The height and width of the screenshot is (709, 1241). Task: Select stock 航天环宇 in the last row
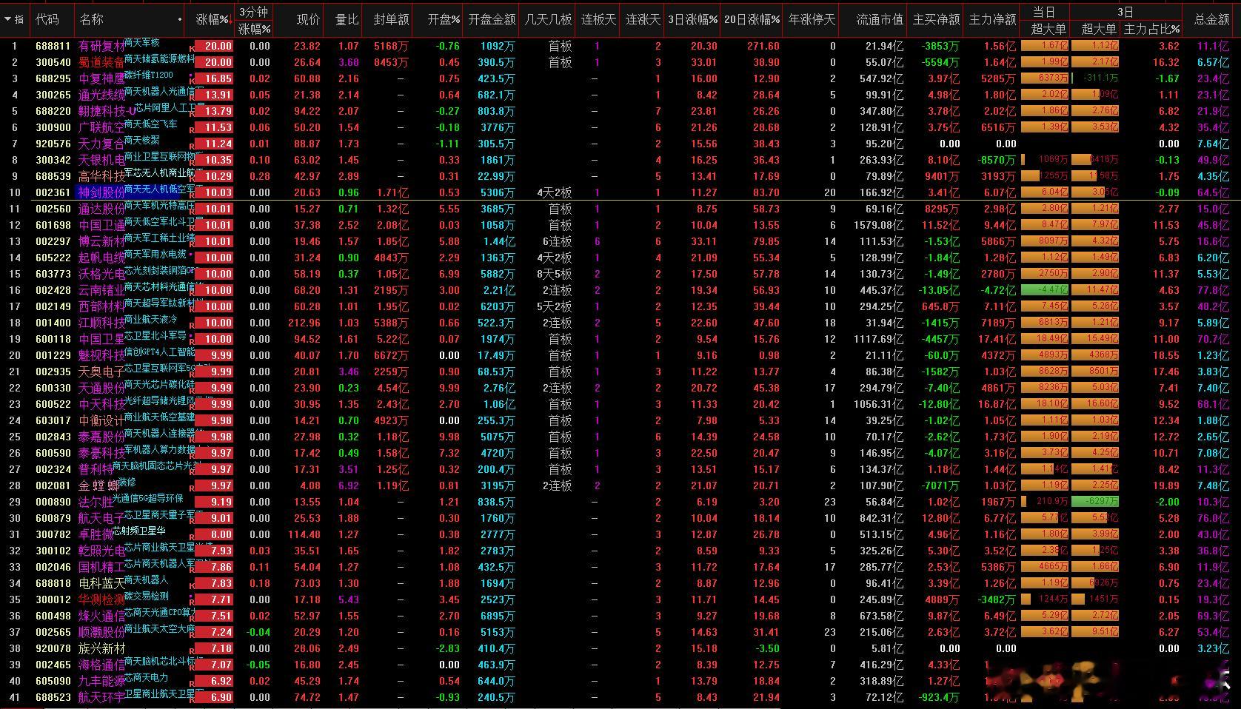pos(102,697)
